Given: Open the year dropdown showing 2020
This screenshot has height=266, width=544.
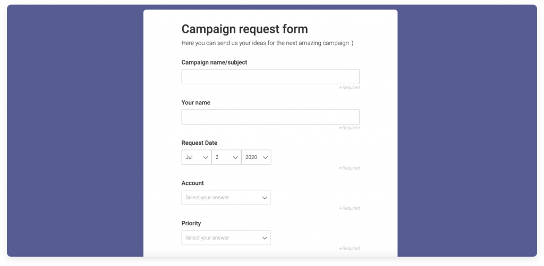Looking at the screenshot, I should click(257, 157).
